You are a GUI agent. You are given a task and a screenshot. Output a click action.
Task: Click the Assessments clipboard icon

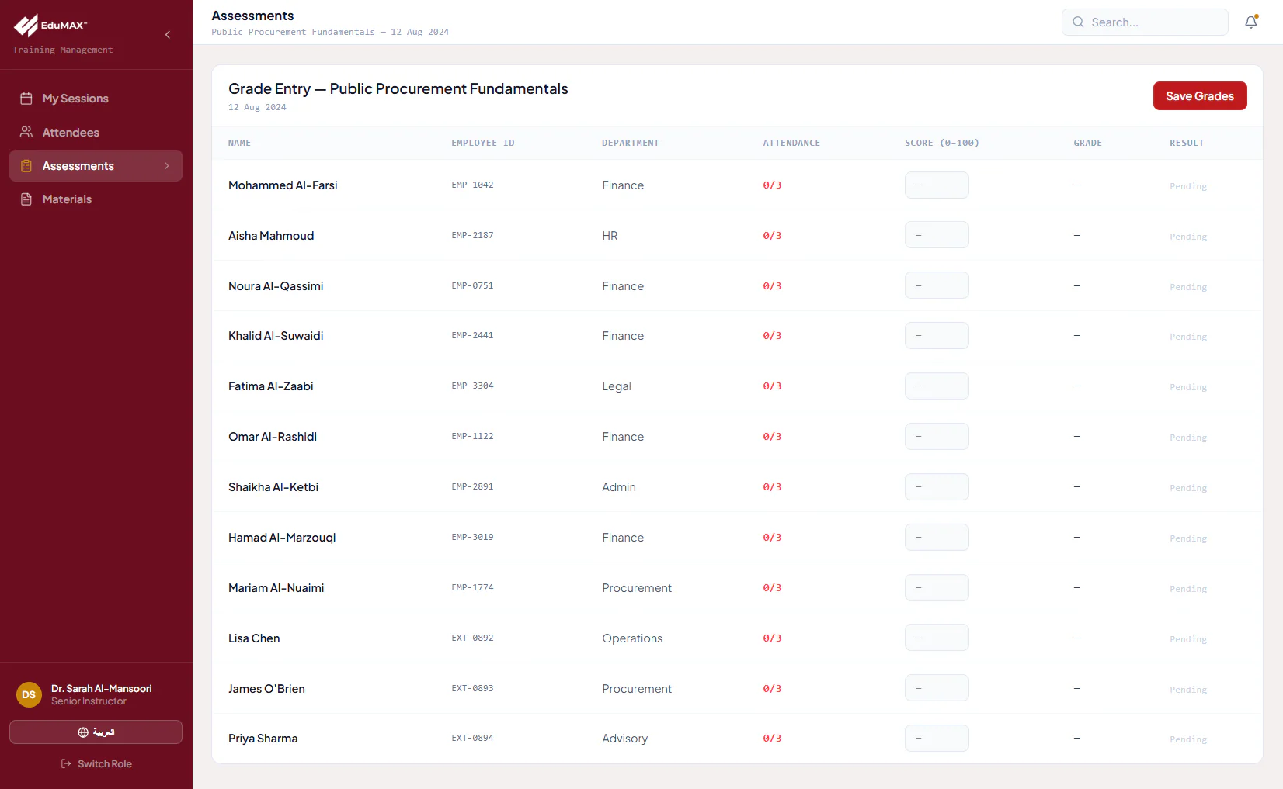26,166
